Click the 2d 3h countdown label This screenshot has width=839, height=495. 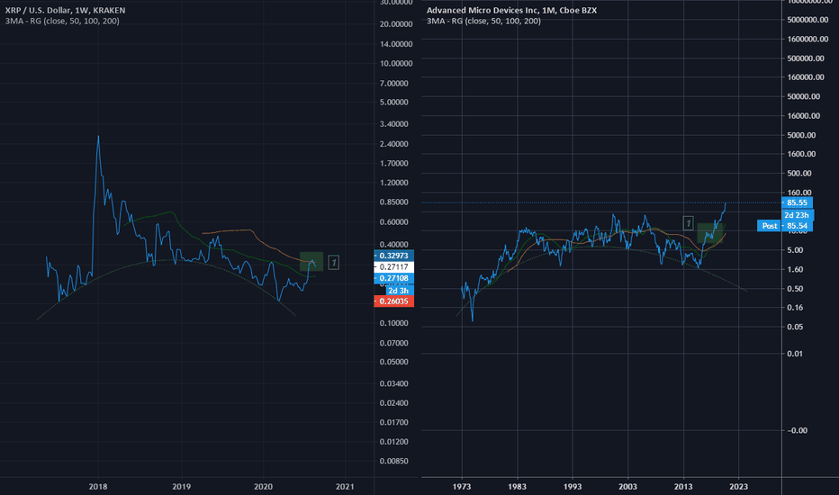(399, 291)
